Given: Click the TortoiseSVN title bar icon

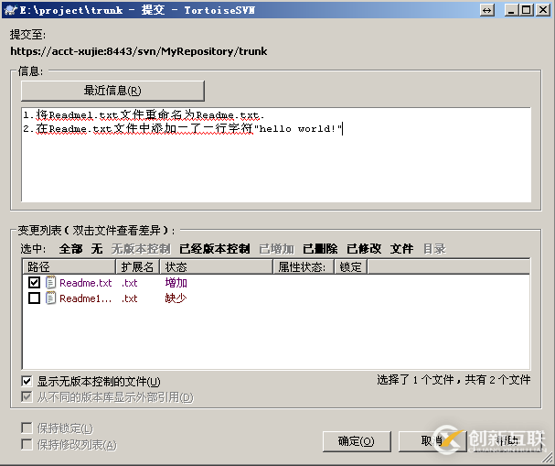Looking at the screenshot, I should (x=11, y=9).
